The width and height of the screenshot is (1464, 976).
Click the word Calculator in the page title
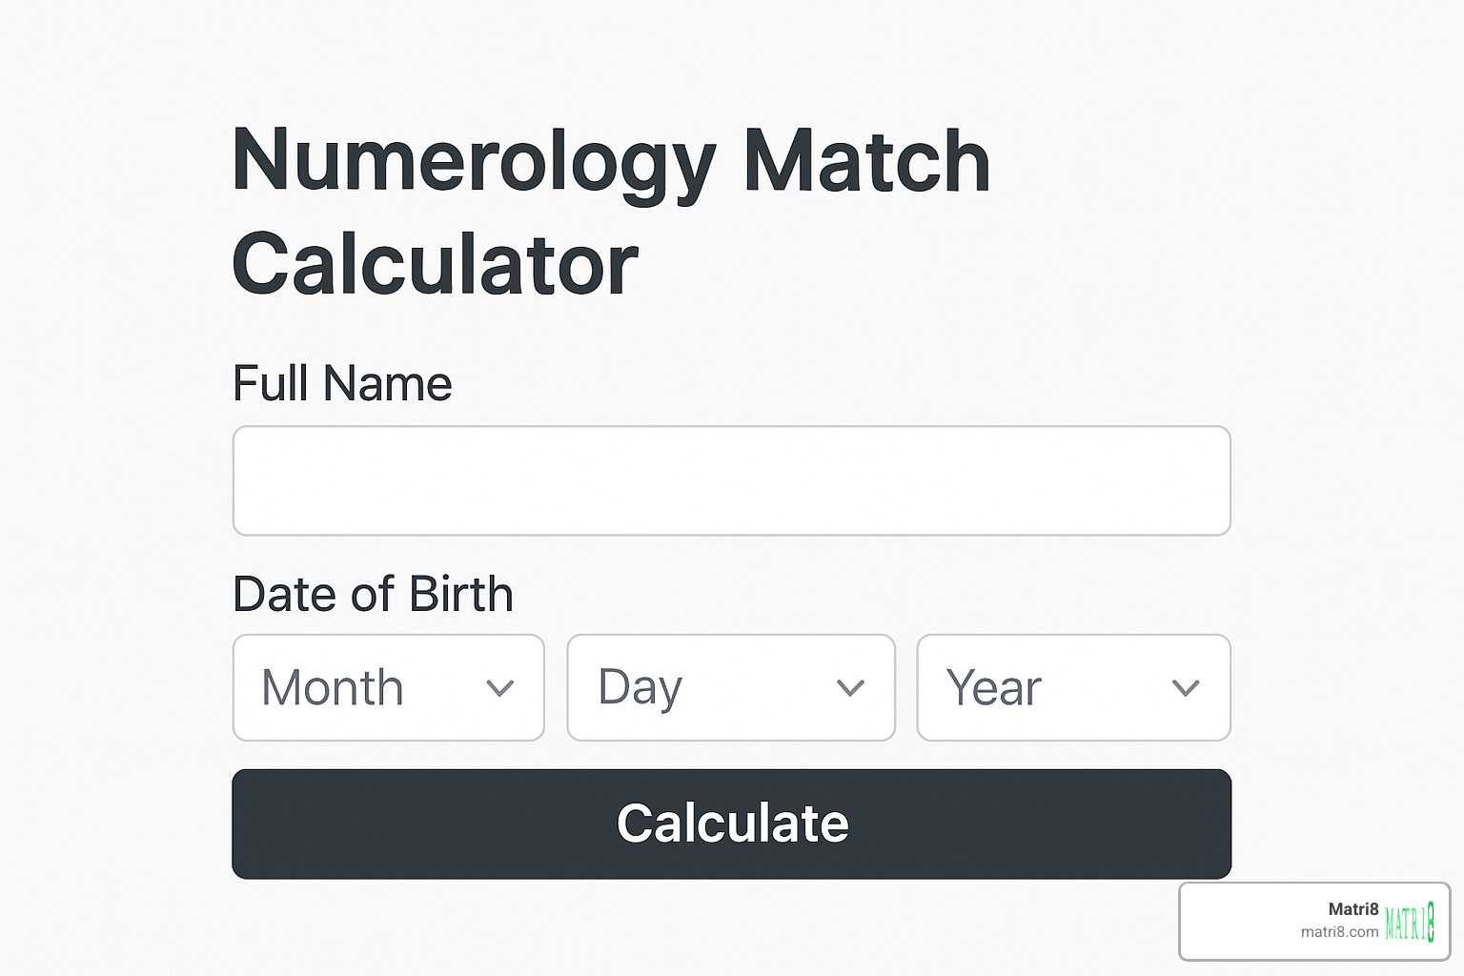click(x=435, y=264)
